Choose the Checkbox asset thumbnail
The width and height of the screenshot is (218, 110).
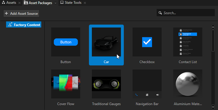coord(147,42)
